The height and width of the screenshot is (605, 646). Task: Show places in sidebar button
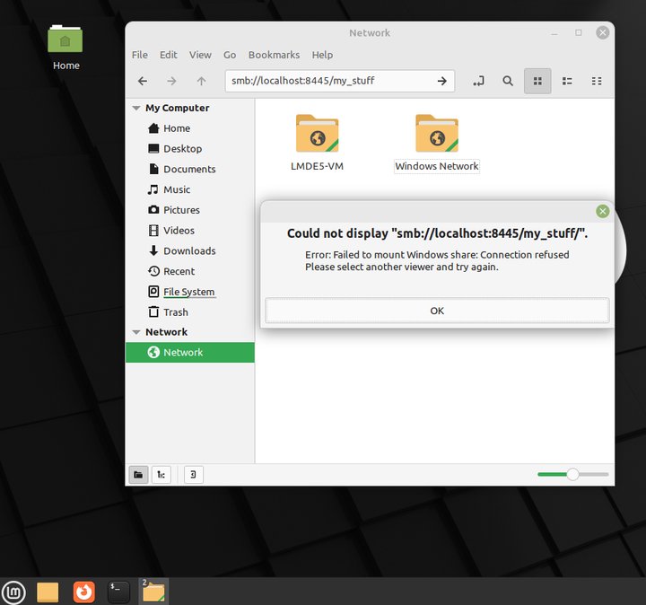click(x=138, y=475)
